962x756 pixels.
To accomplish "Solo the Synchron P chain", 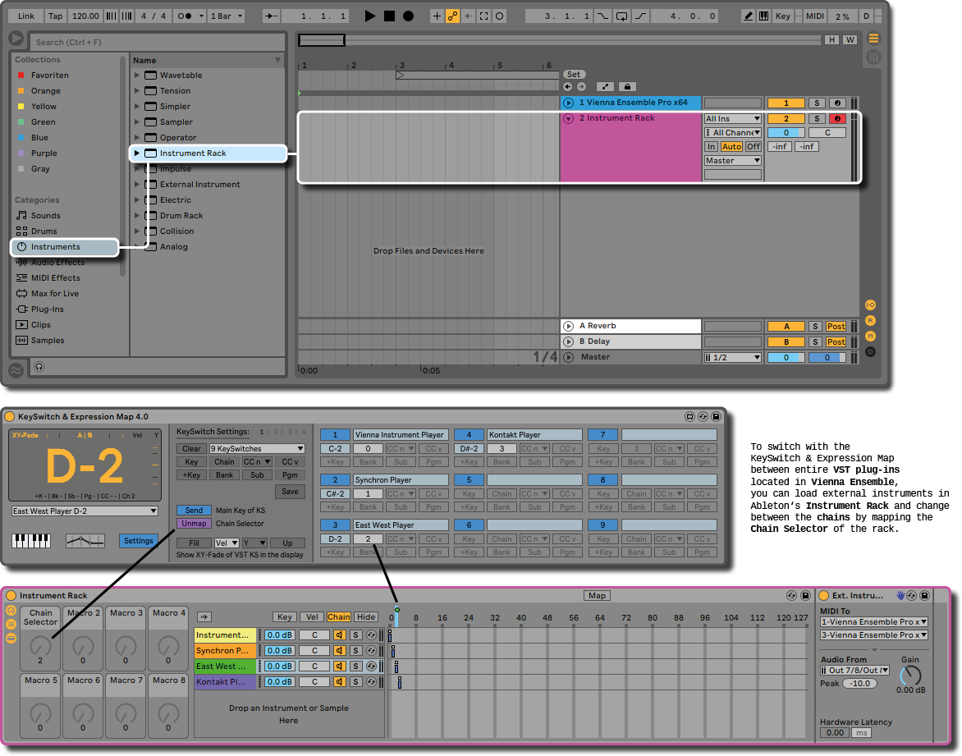I will click(355, 650).
